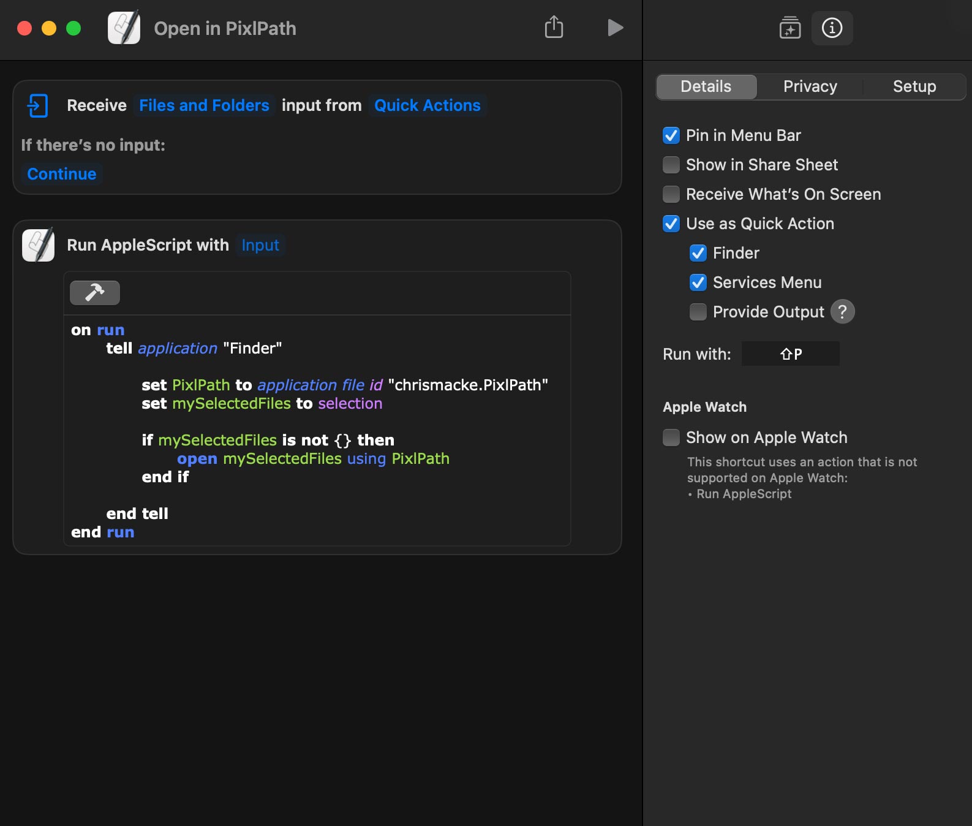
Task: Click "set mySelectedFiles to selection" line
Action: tap(262, 403)
